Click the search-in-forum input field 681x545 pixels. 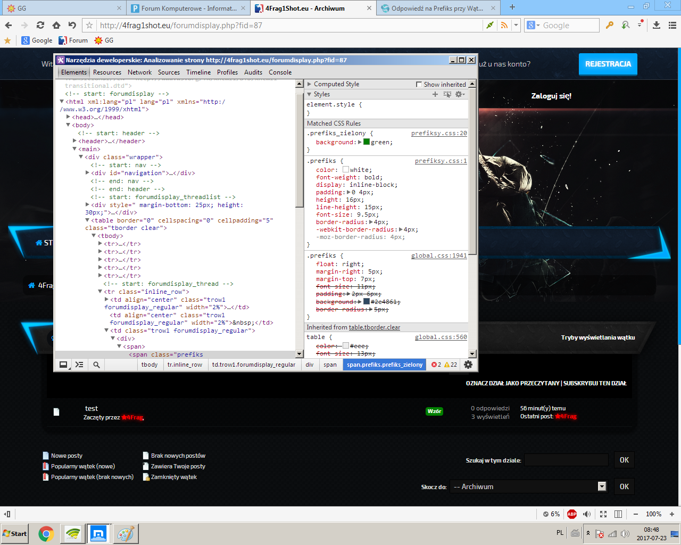[x=566, y=460]
